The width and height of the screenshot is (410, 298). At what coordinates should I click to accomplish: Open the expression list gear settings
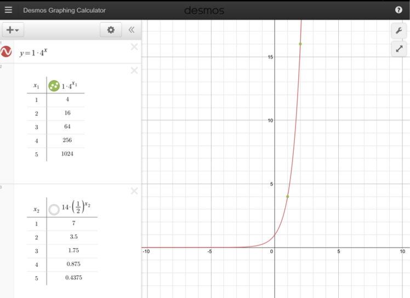pyautogui.click(x=111, y=30)
